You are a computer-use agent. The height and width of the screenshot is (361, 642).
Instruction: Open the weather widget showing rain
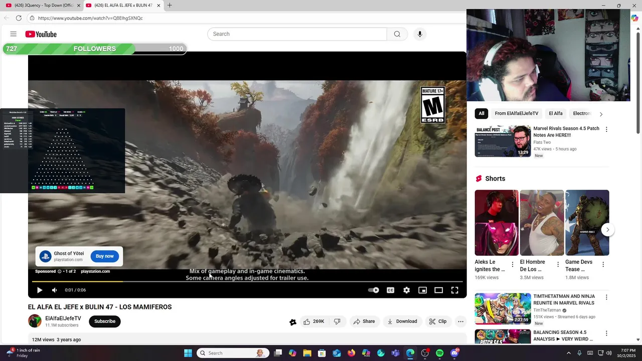tap(23, 353)
